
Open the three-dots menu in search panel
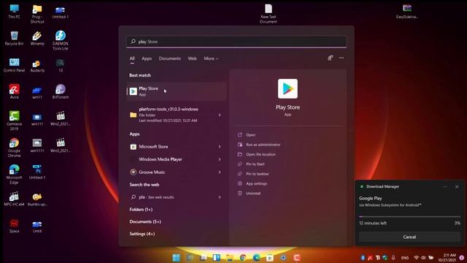(341, 58)
